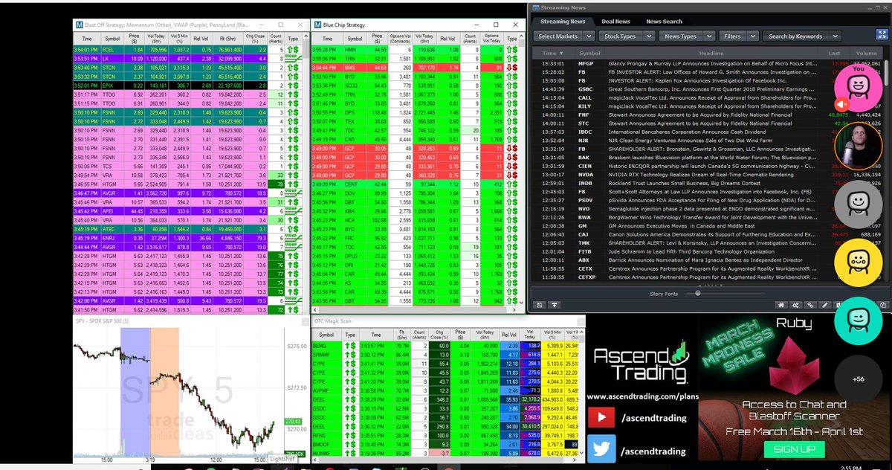The image size is (892, 470).
Task: Open the home icon in Streaming News toolbar
Action: [x=781, y=306]
